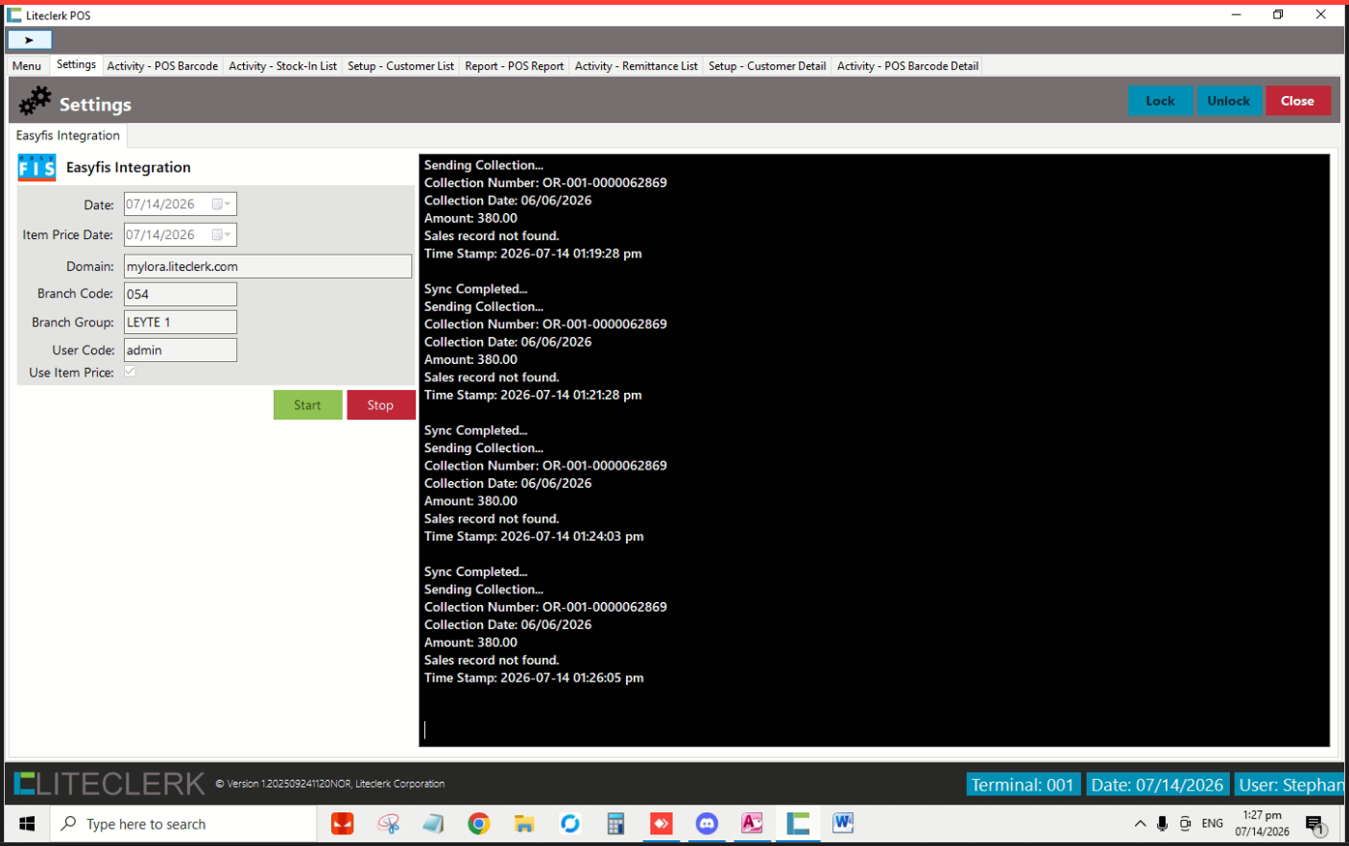The height and width of the screenshot is (846, 1349).
Task: Open Microsoft Word from taskbar
Action: pyautogui.click(x=843, y=824)
